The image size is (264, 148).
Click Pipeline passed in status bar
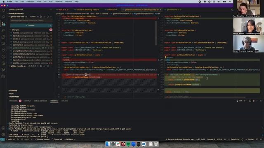42,139
